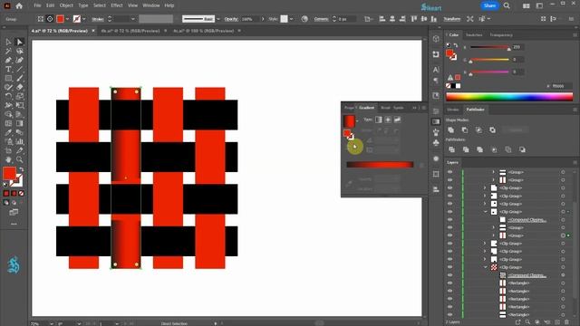Click the gradient slider bar in Gradient panel

pos(380,165)
